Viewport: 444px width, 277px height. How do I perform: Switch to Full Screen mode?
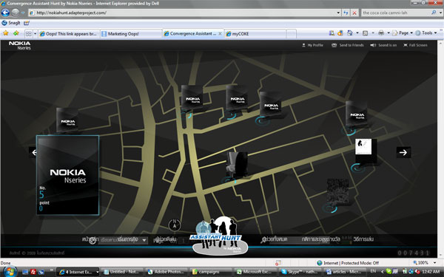(415, 45)
